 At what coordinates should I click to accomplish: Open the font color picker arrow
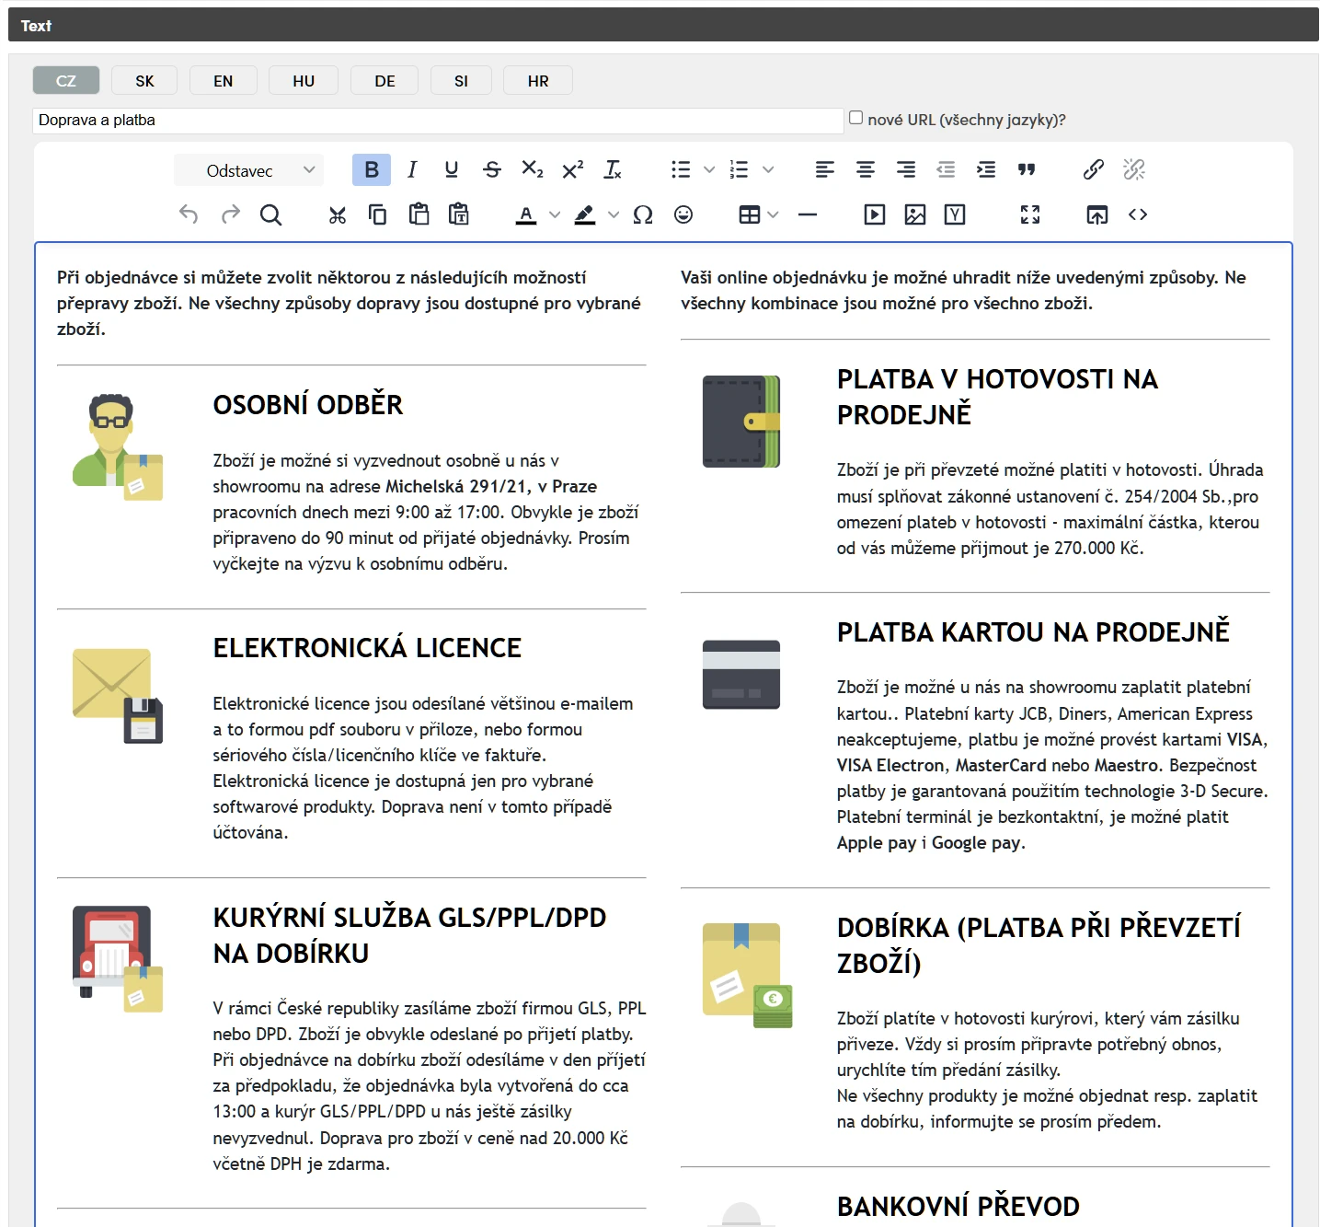tap(555, 214)
